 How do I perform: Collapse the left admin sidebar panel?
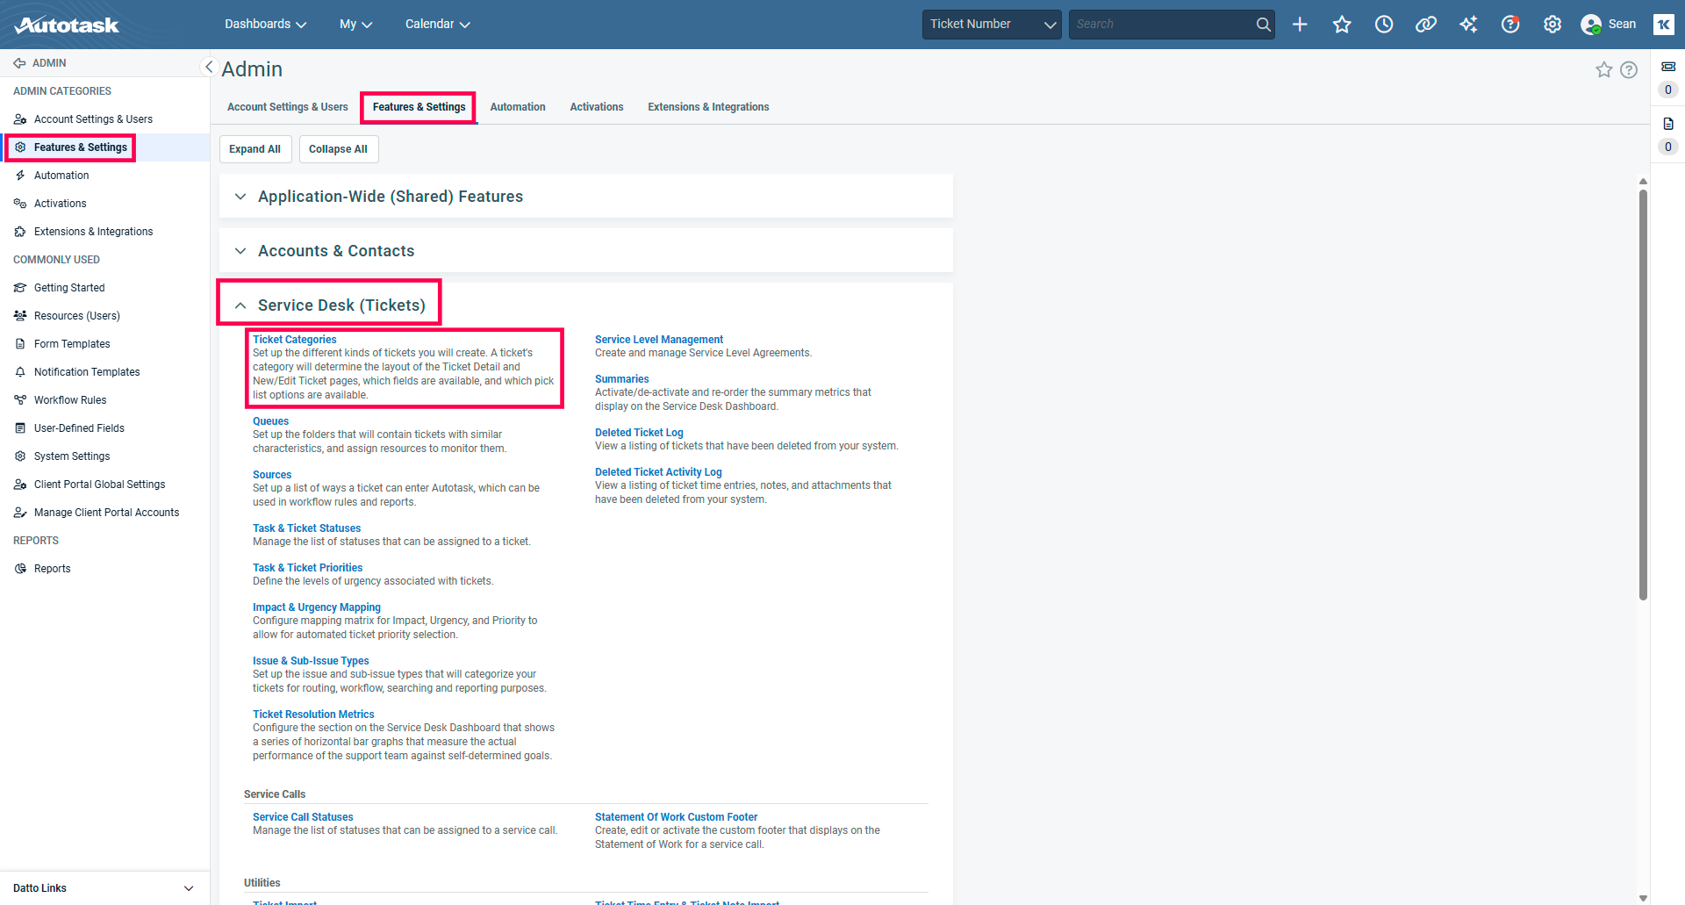coord(209,67)
